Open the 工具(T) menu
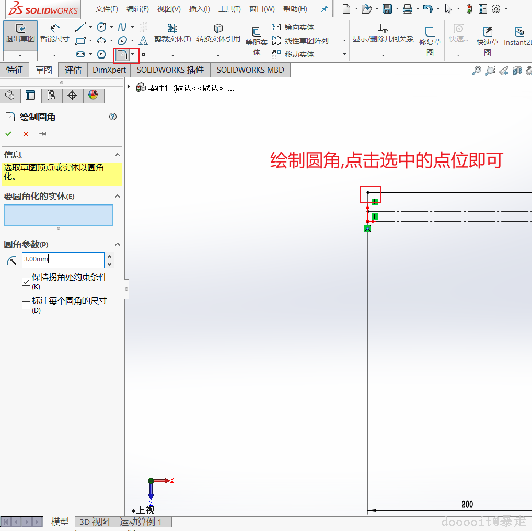 (x=229, y=9)
